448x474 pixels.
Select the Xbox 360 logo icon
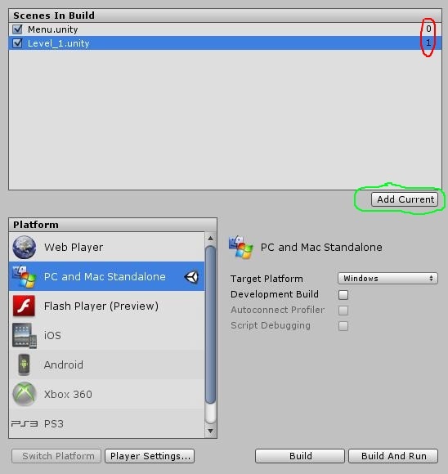pyautogui.click(x=25, y=394)
